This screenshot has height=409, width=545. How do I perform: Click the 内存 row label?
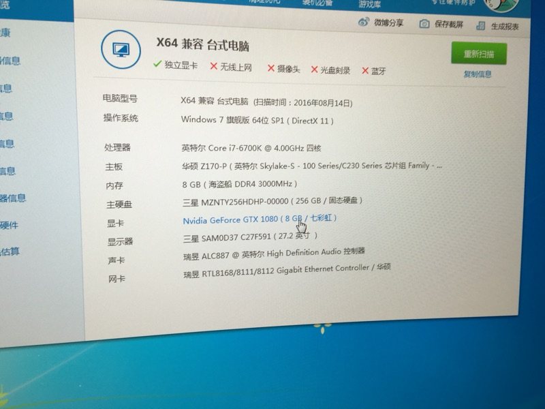(114, 185)
